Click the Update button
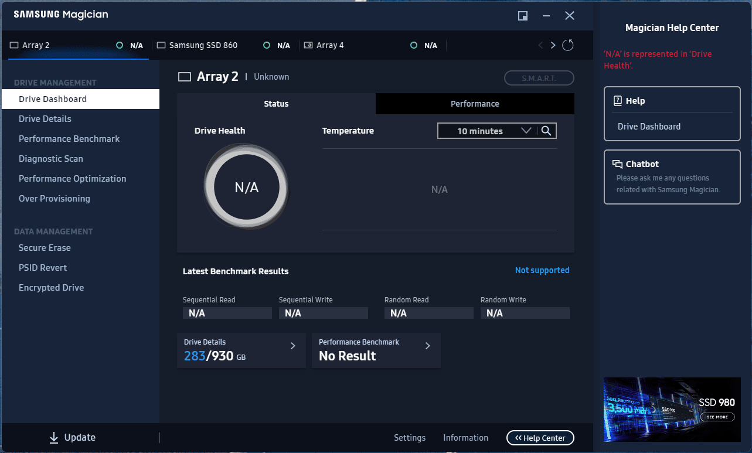Screen dimensions: 752x453 coord(72,437)
